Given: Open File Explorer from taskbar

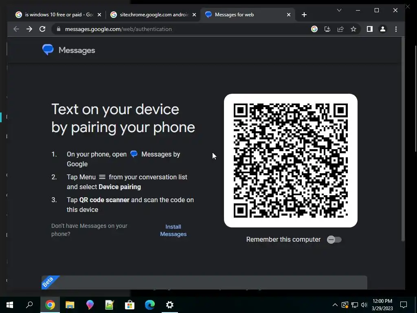Looking at the screenshot, I should coord(70,304).
